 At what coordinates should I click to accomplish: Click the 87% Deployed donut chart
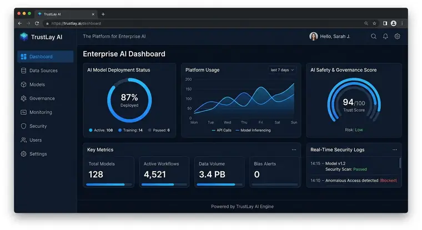(x=129, y=100)
